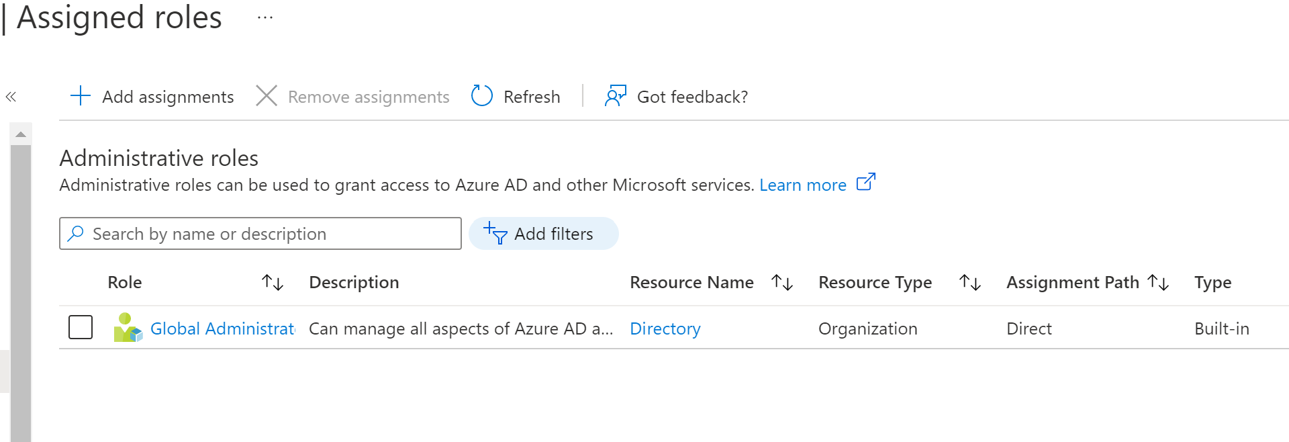The width and height of the screenshot is (1289, 442).
Task: Click into the search by name field
Action: click(260, 233)
